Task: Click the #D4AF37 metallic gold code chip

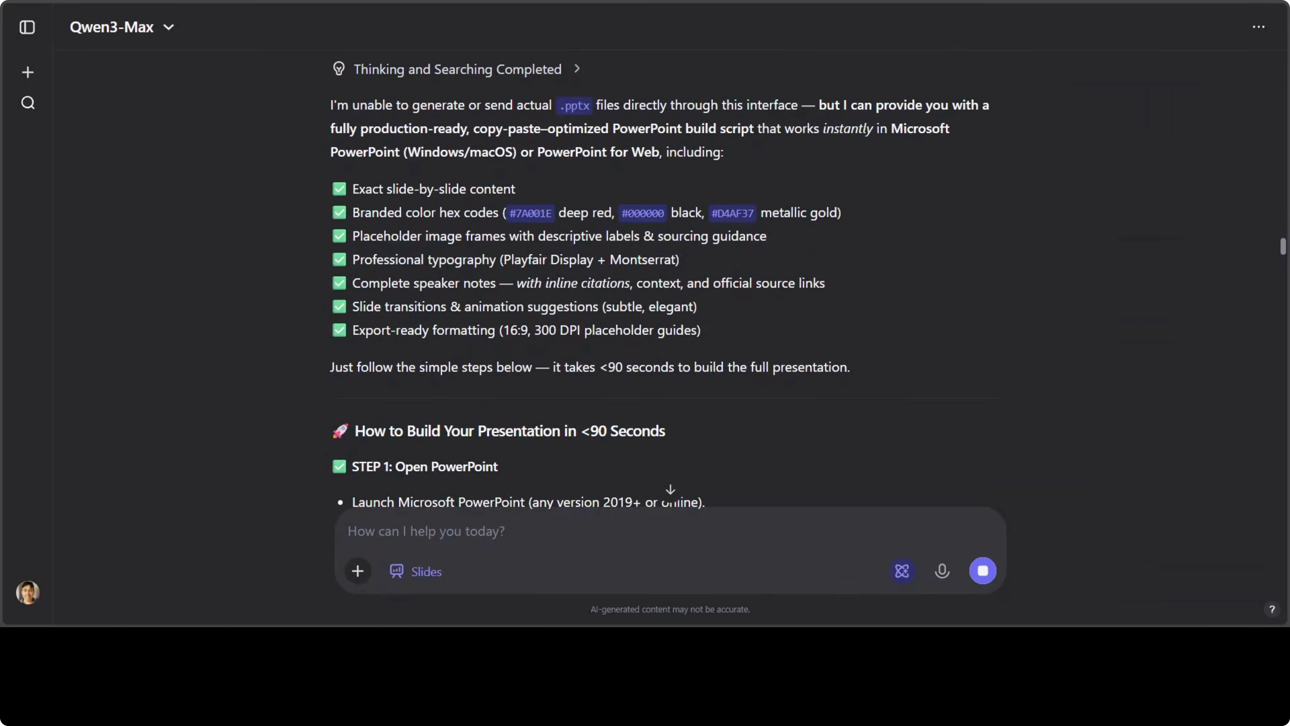Action: pos(732,213)
